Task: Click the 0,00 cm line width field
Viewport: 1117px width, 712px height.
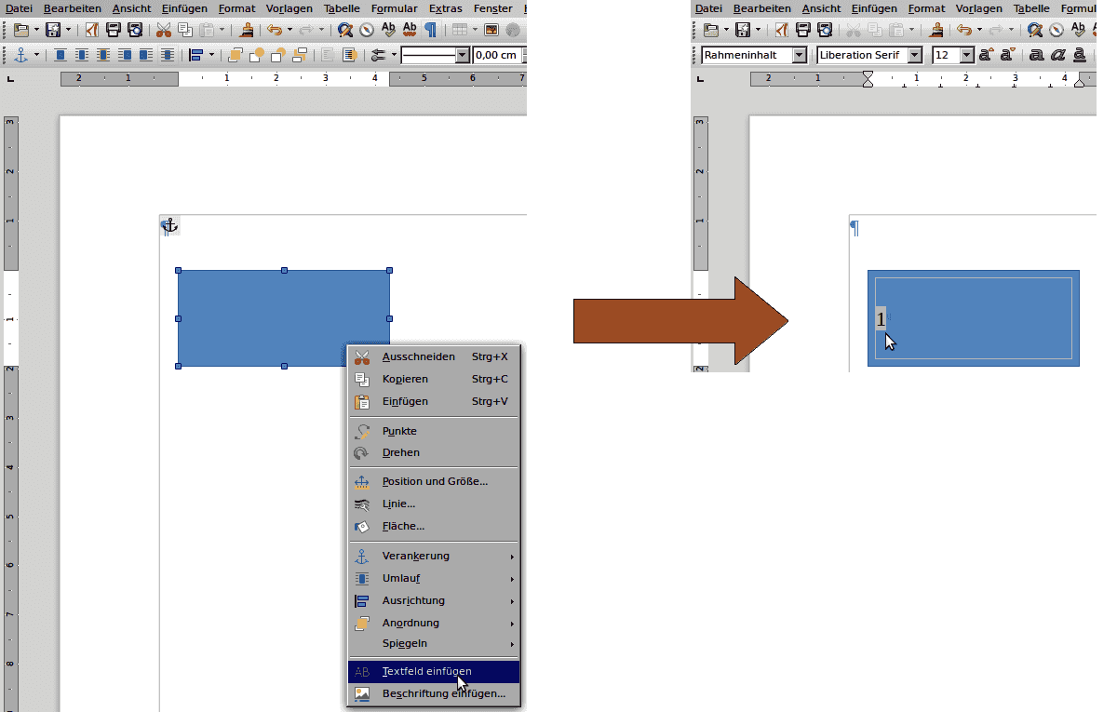Action: (498, 55)
